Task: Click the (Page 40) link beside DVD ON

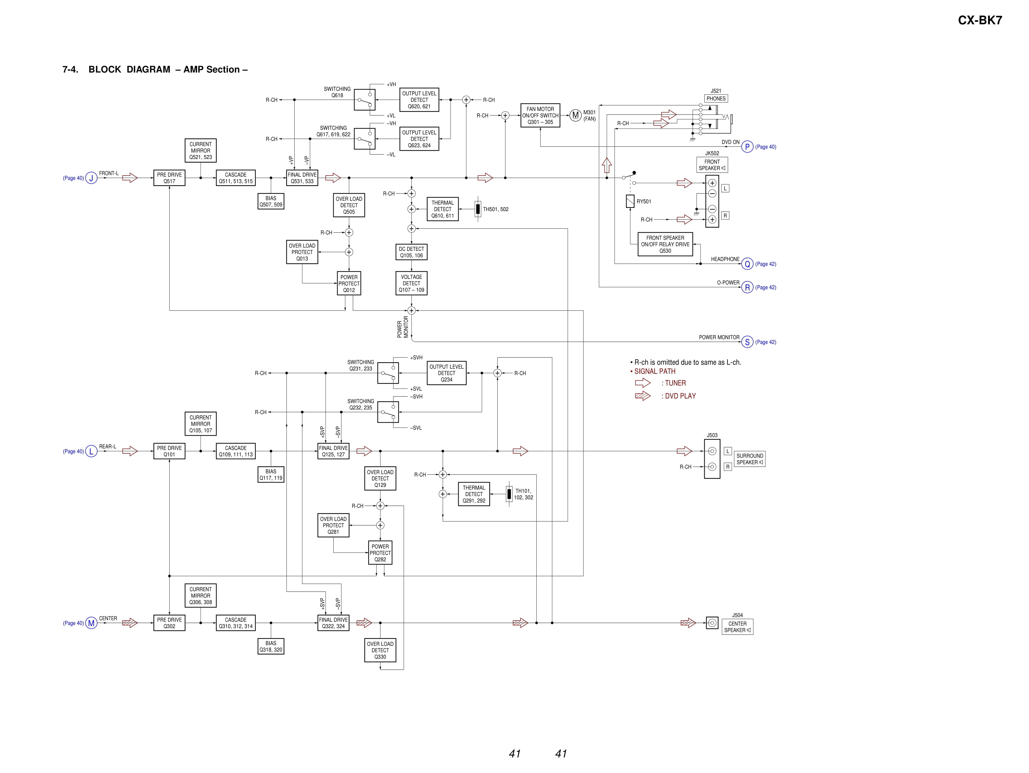Action: 765,147
